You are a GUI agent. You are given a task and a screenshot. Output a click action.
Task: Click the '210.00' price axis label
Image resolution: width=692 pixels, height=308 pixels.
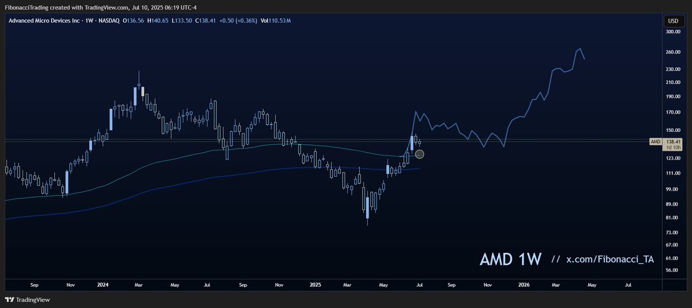pos(673,82)
